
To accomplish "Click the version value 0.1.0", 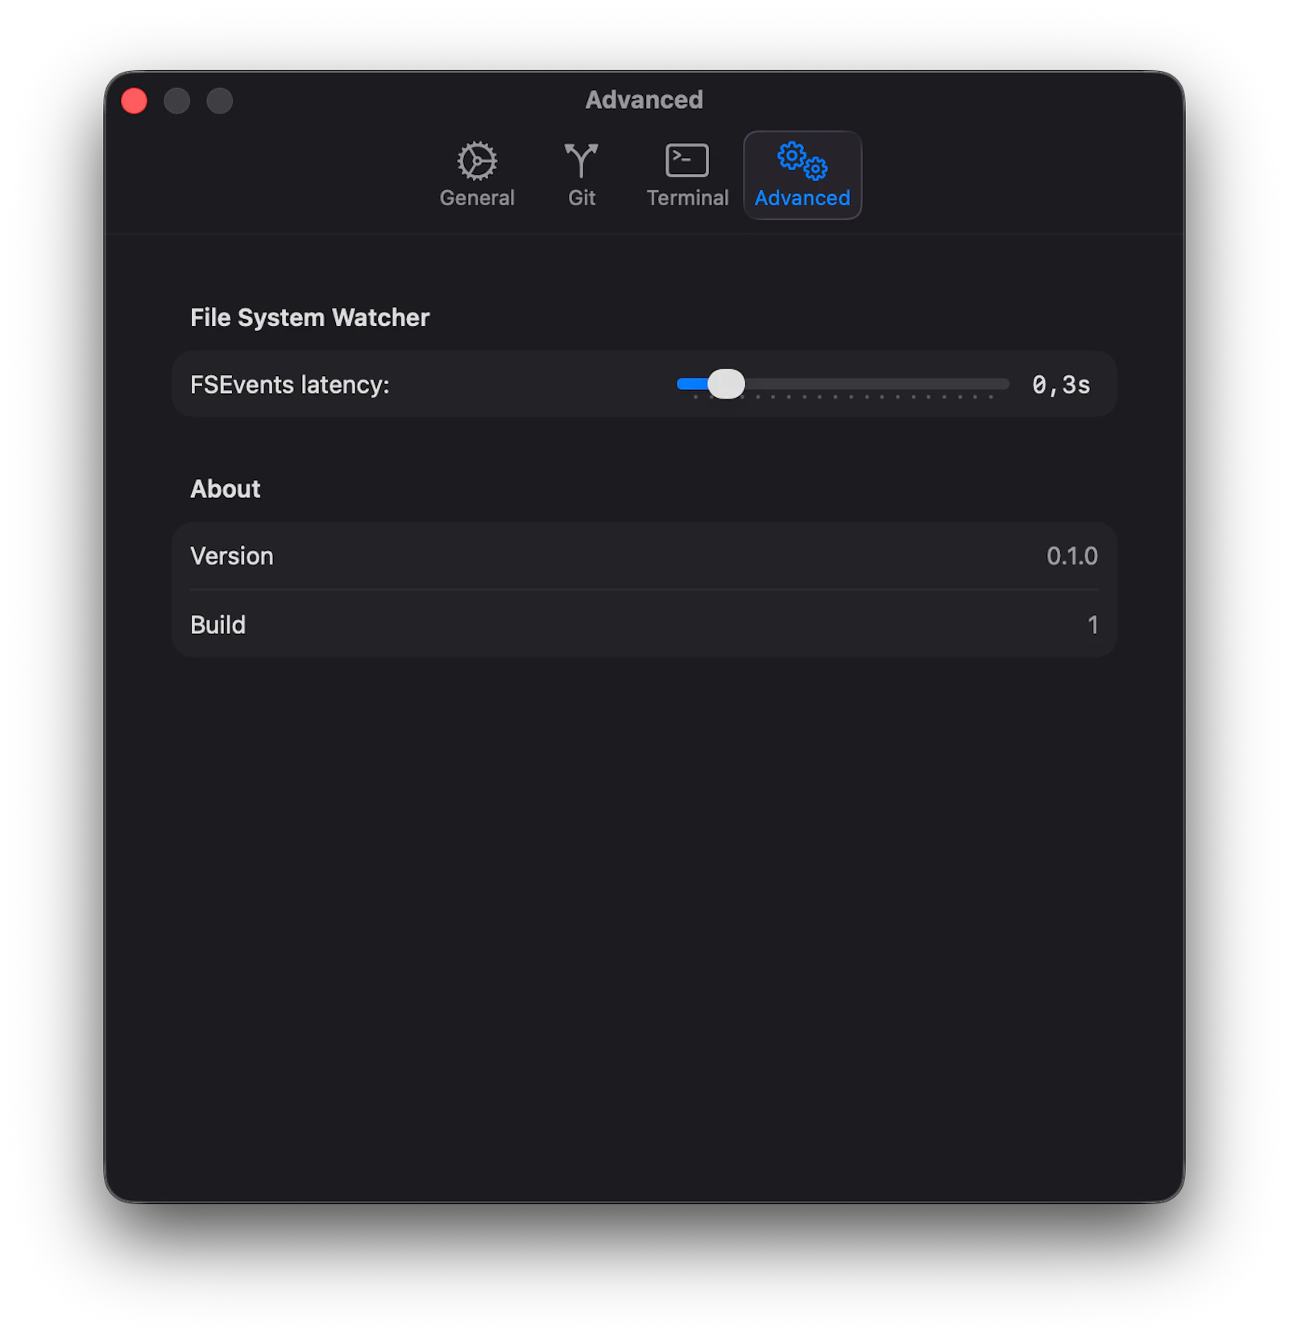I will click(x=1071, y=556).
